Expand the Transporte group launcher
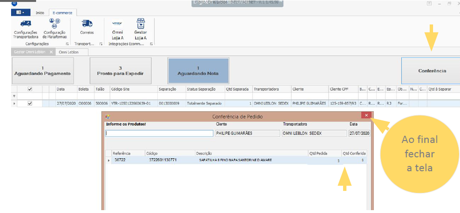 [101, 44]
